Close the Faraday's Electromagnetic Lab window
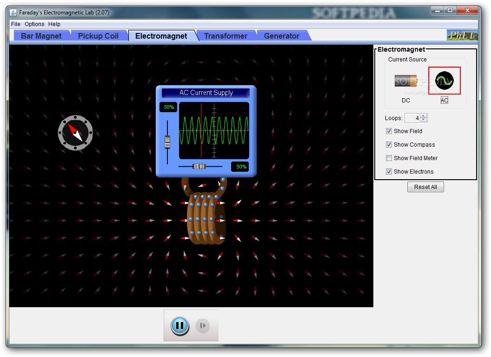The height and width of the screenshot is (357, 491). point(467,11)
